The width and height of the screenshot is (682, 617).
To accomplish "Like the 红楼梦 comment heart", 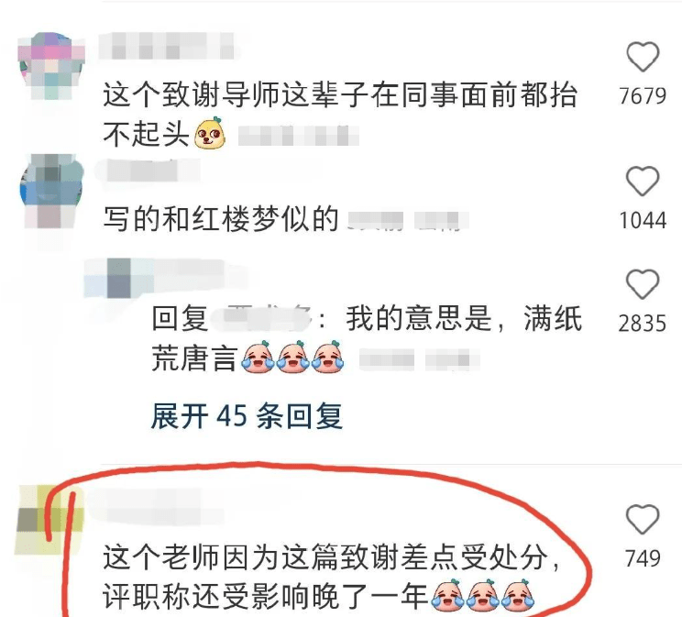I will (643, 181).
